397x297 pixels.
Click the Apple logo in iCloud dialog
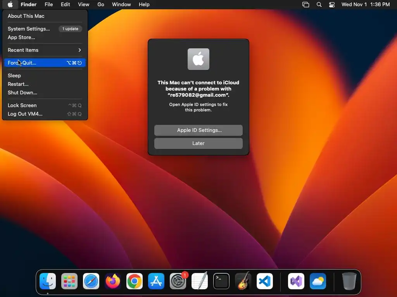pyautogui.click(x=198, y=59)
